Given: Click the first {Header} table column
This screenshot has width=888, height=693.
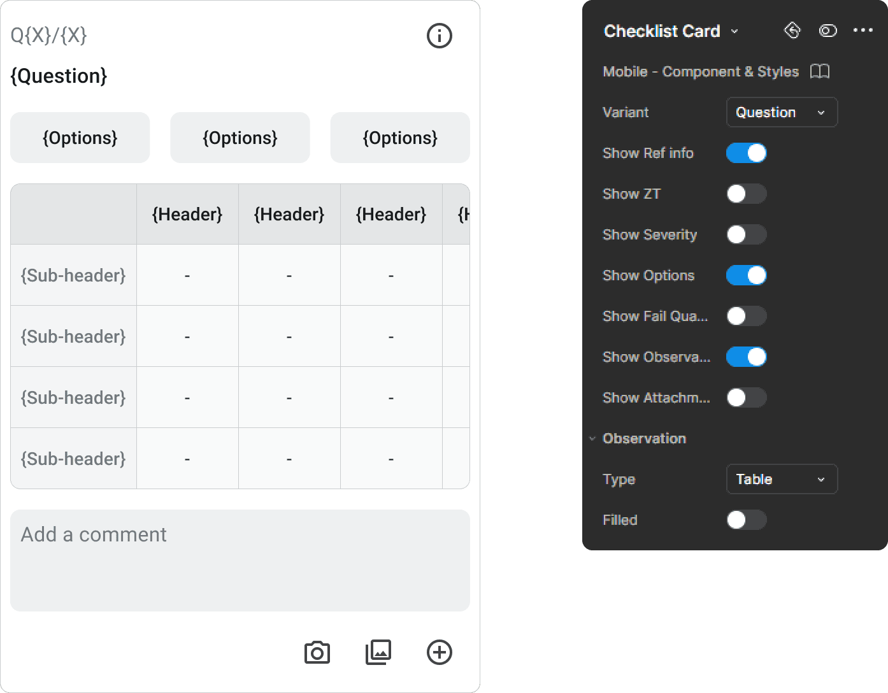Looking at the screenshot, I should tap(187, 214).
